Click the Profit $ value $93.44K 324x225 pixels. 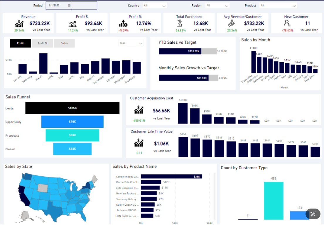point(93,23)
